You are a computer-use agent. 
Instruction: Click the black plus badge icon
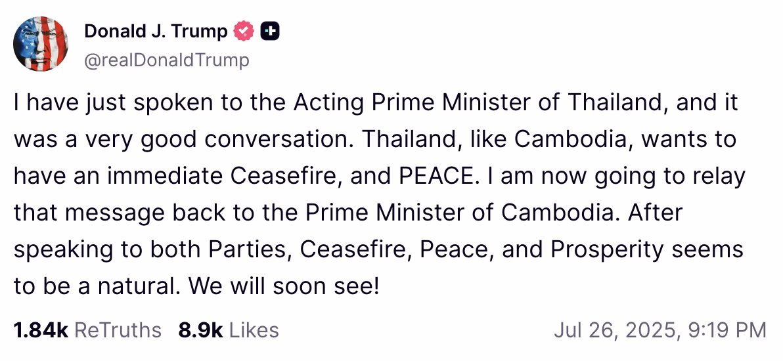click(x=270, y=31)
